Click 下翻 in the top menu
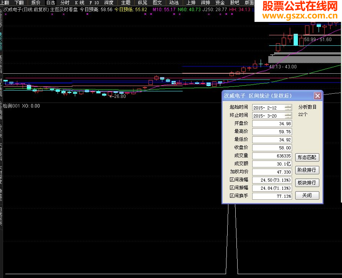Screen dimensions: 342x278 [x=19, y=3]
